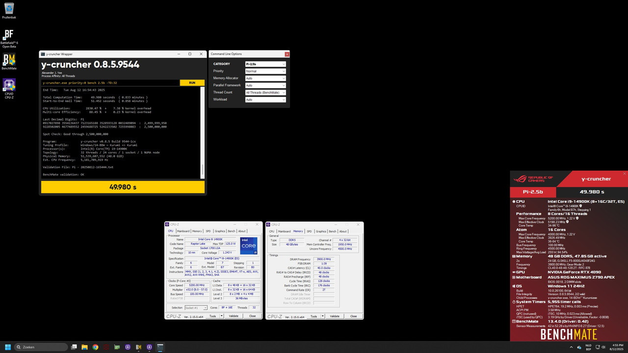This screenshot has width=628, height=353.
Task: Open the Windows Start menu
Action: point(7,347)
